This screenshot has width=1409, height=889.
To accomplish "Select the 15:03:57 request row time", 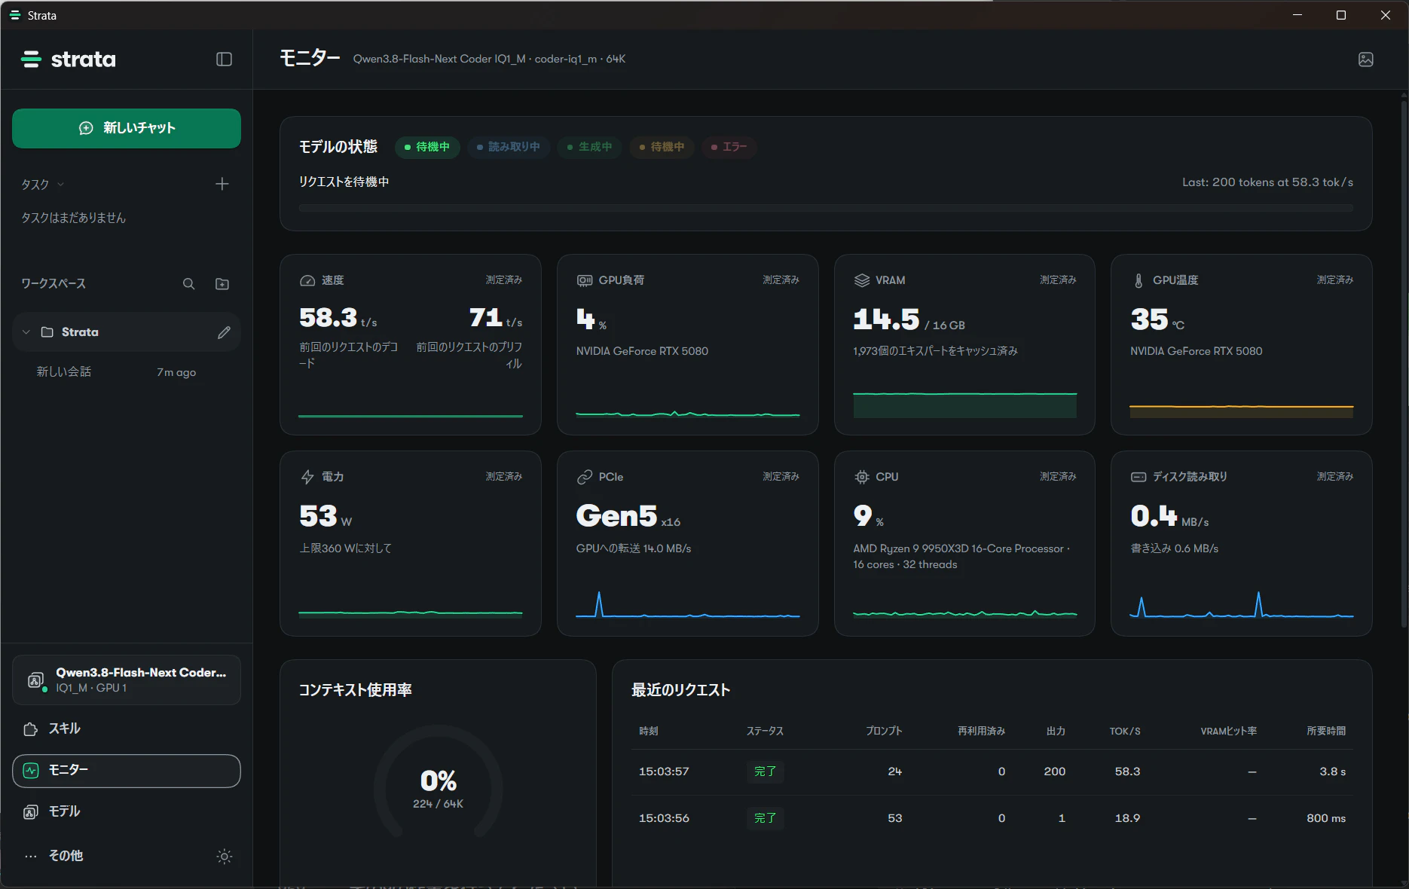I will (x=664, y=771).
